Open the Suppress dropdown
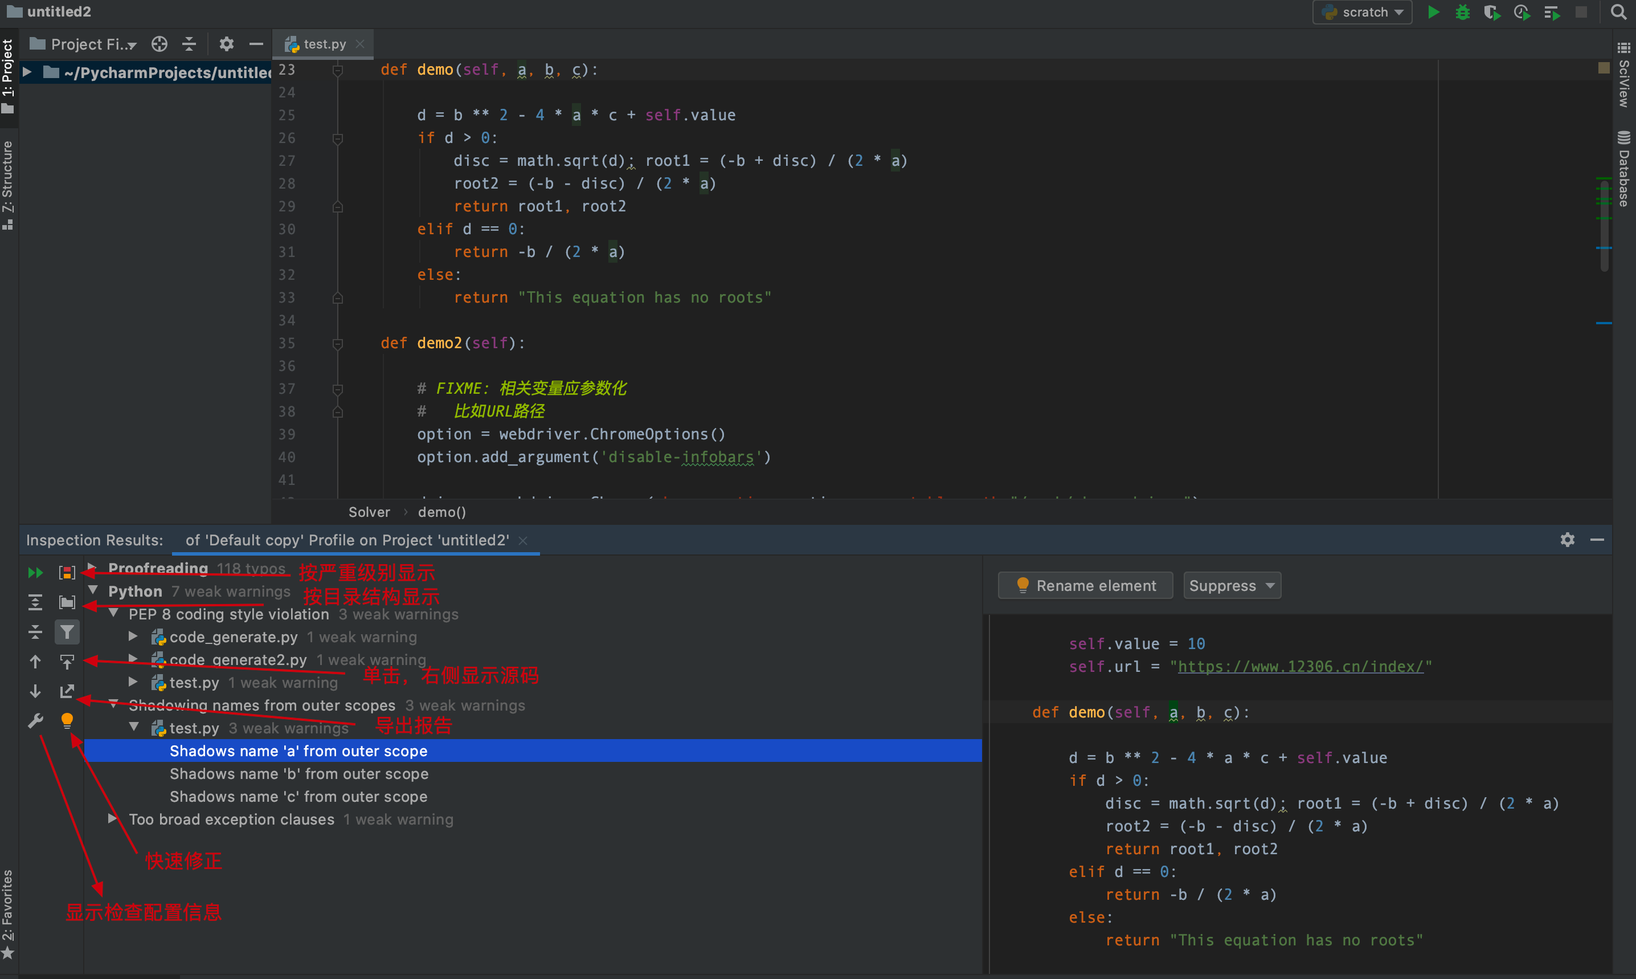 (1232, 586)
